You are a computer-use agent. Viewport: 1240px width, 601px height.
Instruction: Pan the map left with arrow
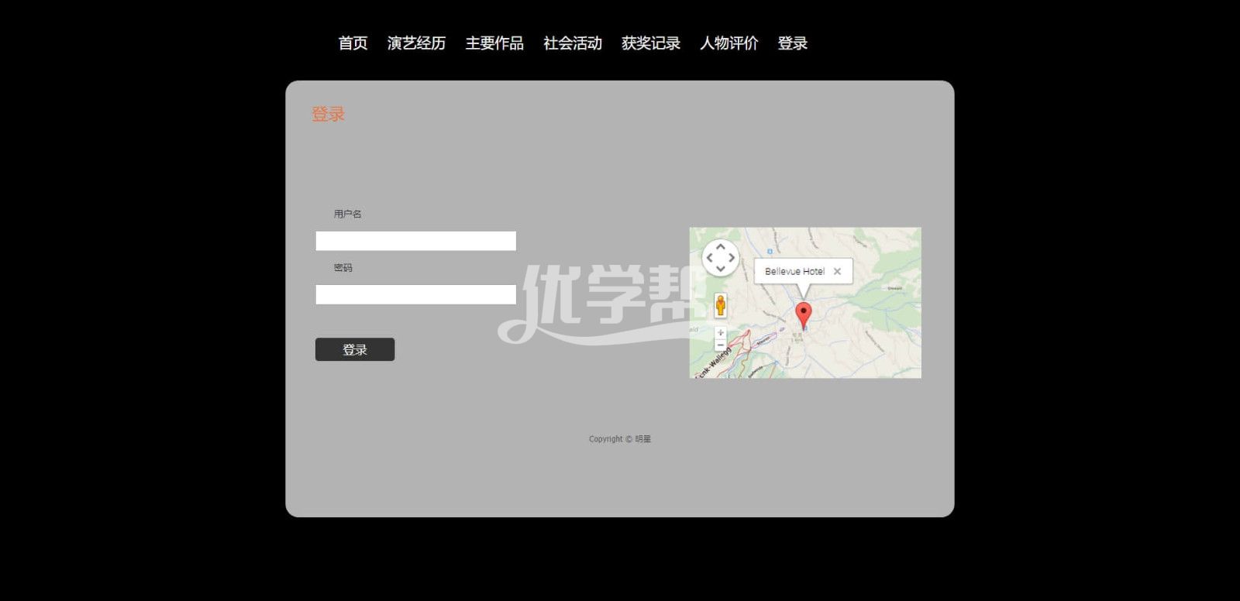(x=709, y=258)
